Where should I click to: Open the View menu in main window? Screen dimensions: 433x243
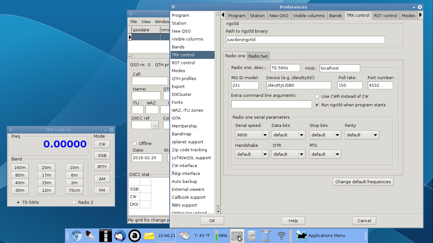point(146,22)
